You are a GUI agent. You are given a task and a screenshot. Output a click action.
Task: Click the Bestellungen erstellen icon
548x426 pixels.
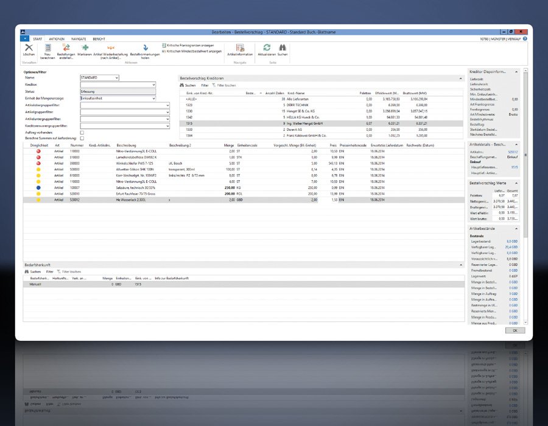click(x=66, y=48)
